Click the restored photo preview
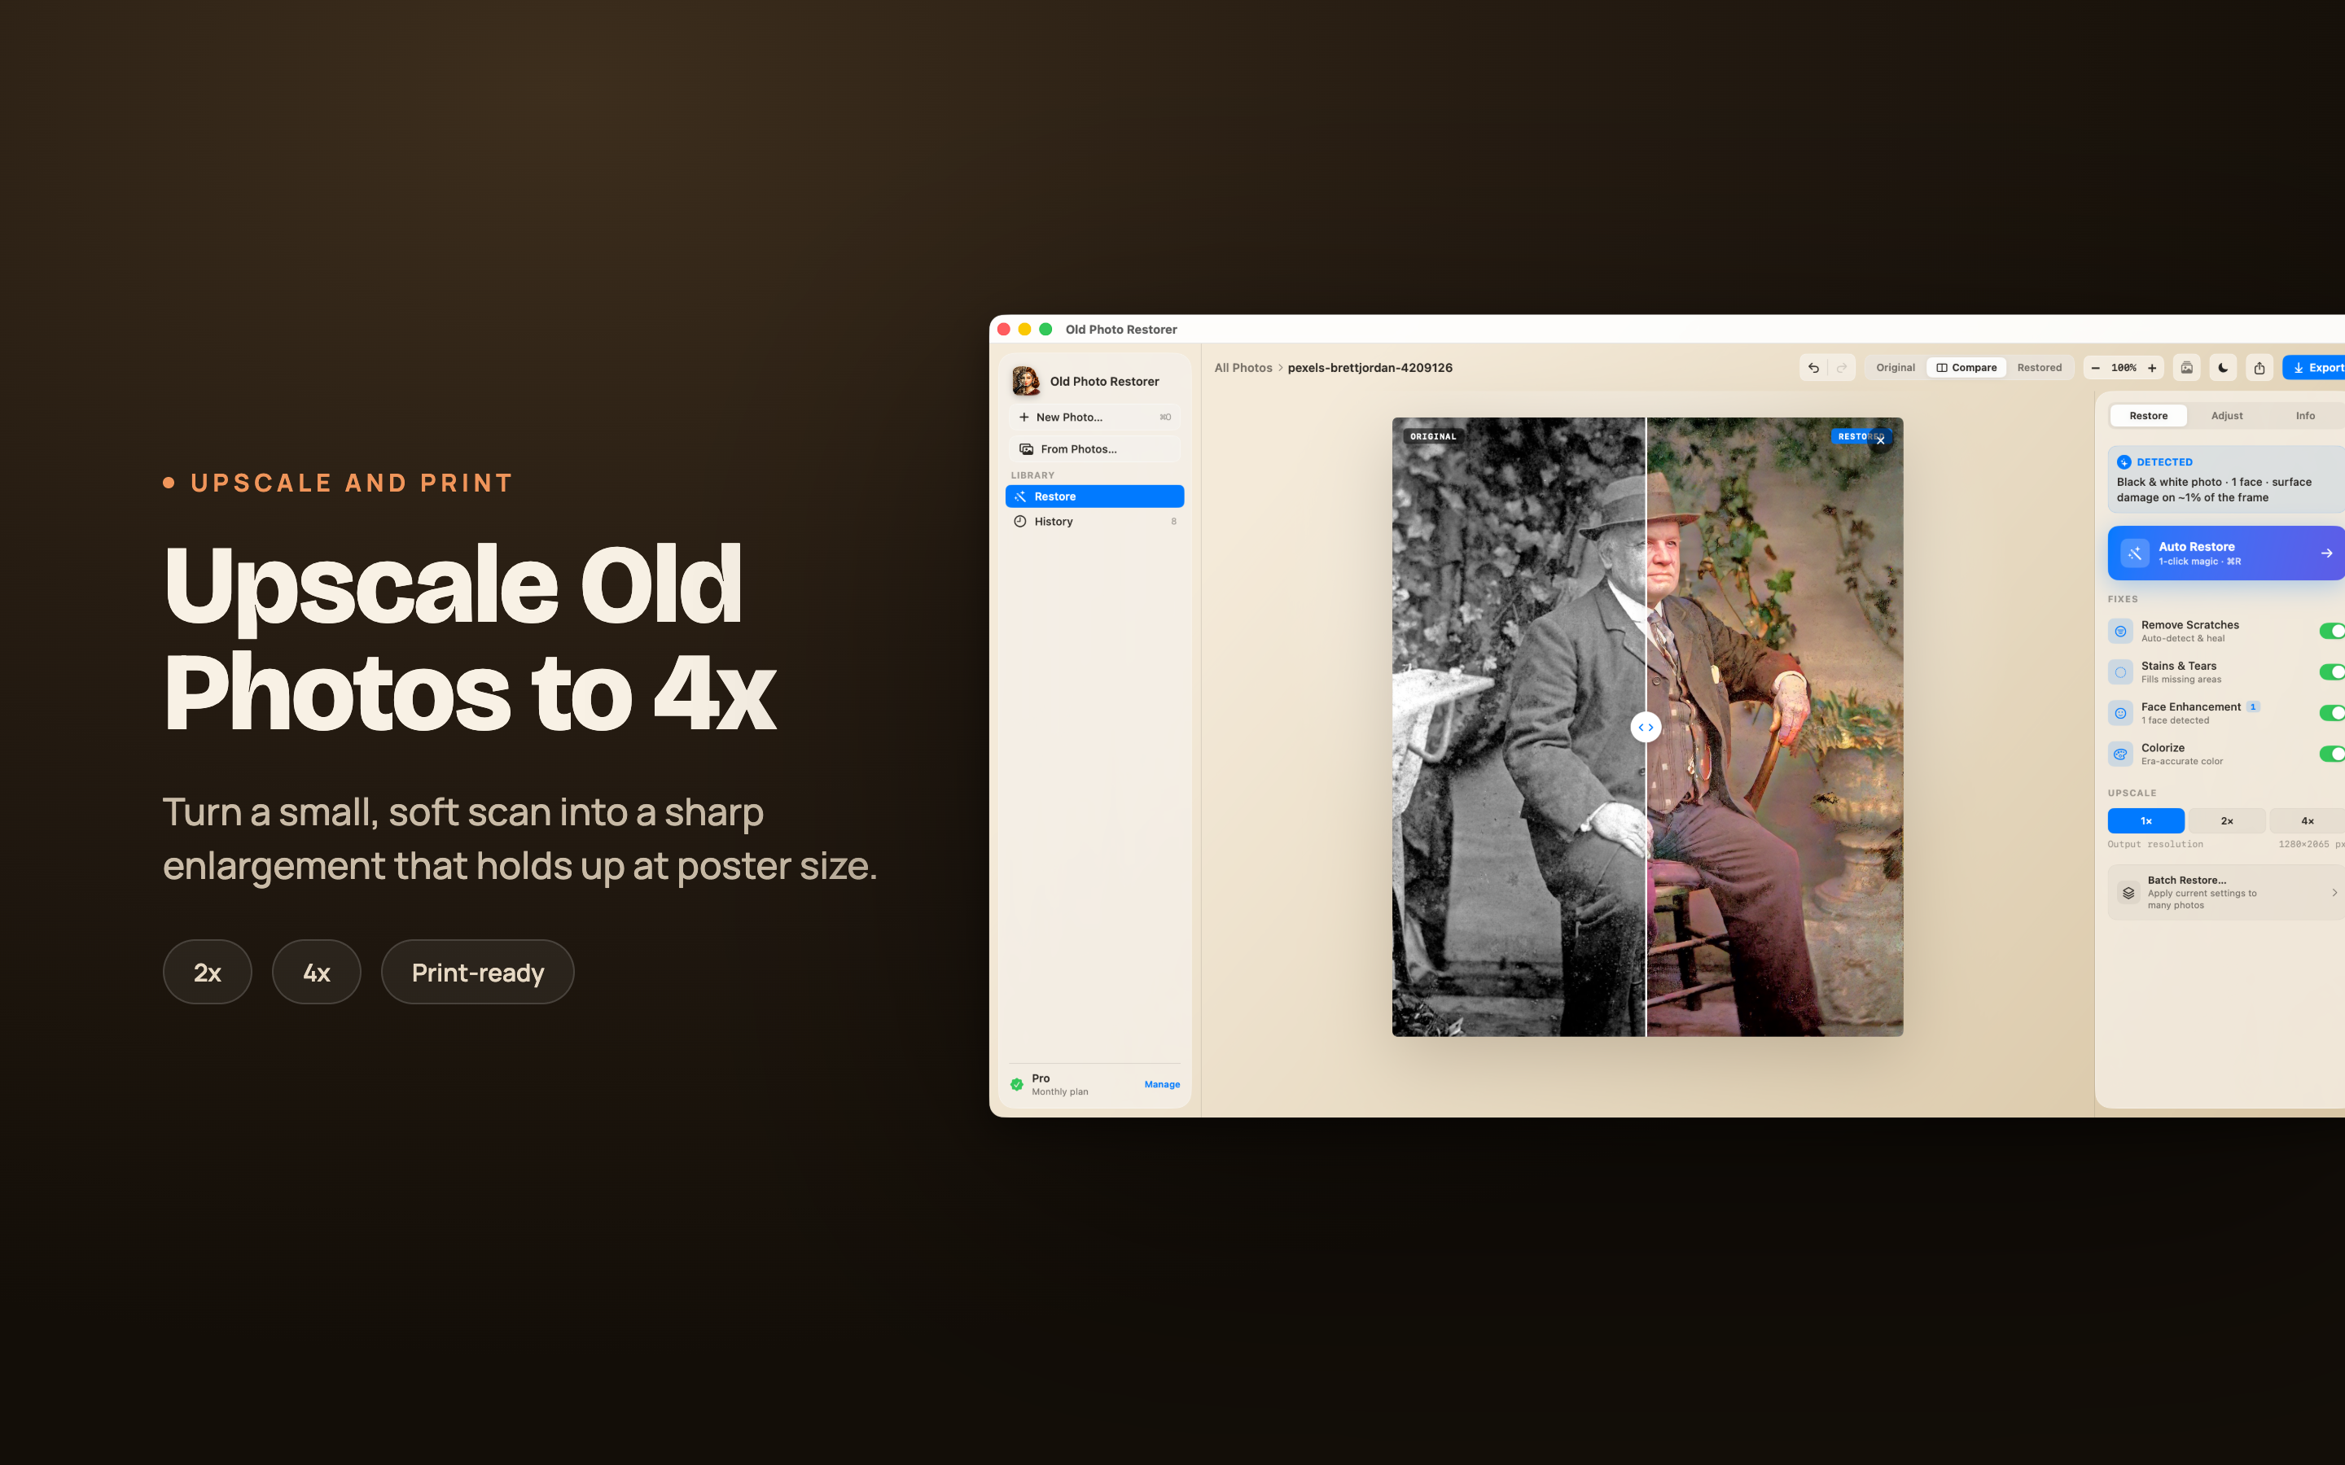 [1774, 727]
